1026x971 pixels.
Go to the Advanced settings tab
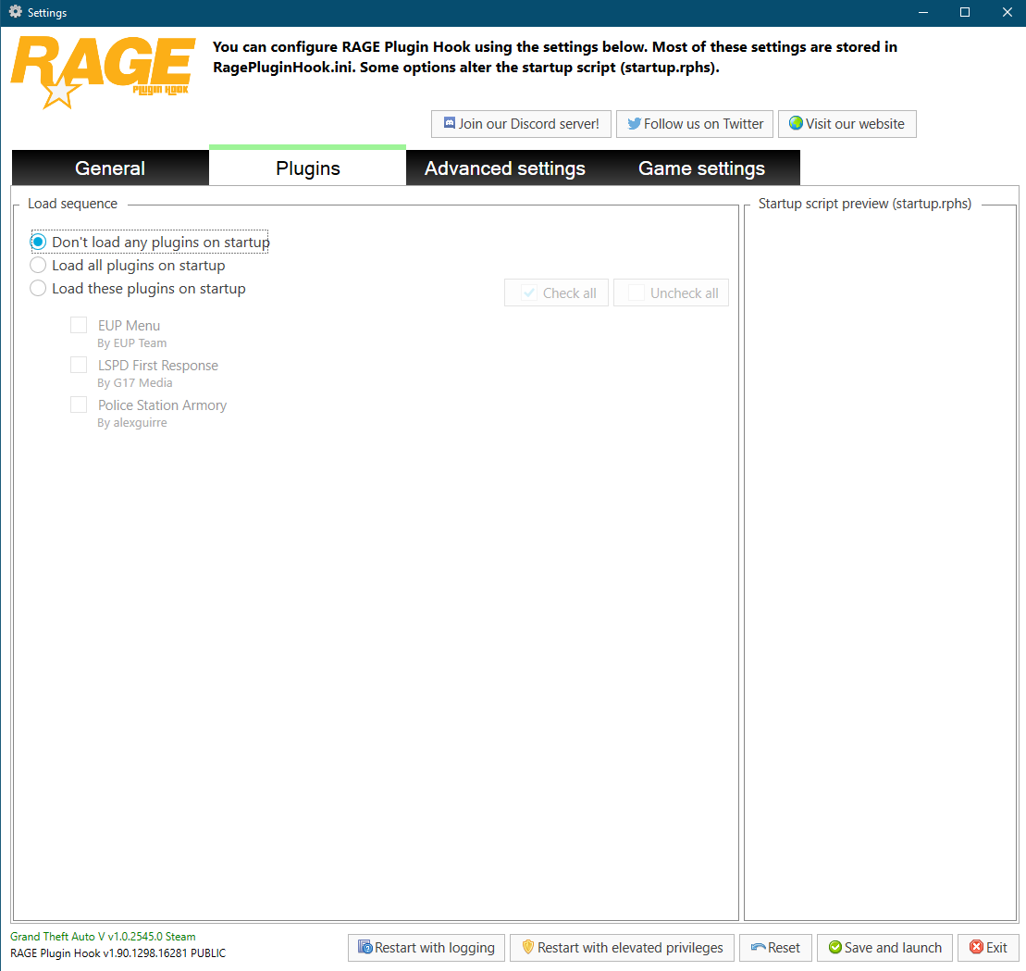(504, 168)
